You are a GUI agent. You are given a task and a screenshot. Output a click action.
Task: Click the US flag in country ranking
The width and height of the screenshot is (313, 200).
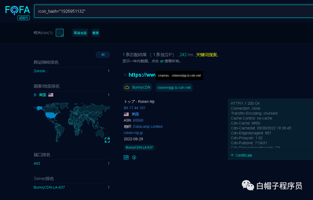pos(51,95)
